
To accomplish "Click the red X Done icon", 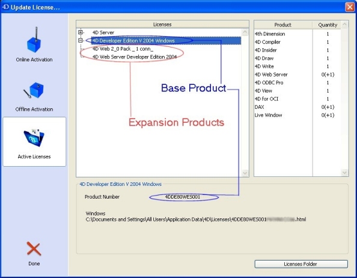I will [34, 249].
